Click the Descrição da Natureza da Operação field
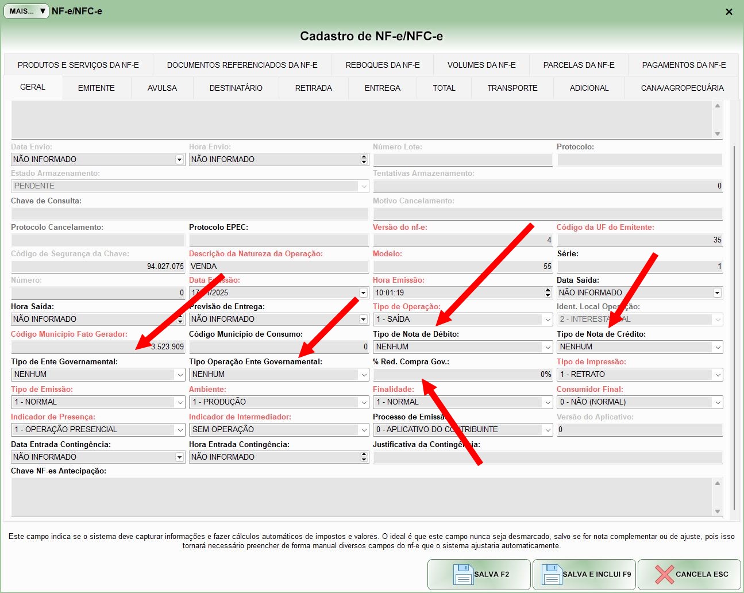Screen dimensions: 744x593 click(x=279, y=267)
